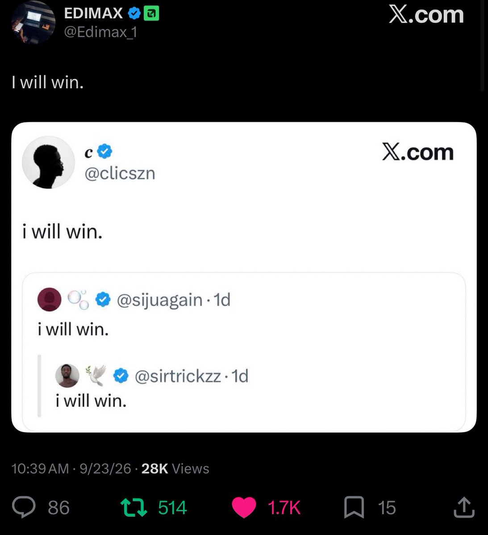The height and width of the screenshot is (535, 488).
Task: Click the green affiliate badge beside EDIMAX
Action: pyautogui.click(x=152, y=14)
